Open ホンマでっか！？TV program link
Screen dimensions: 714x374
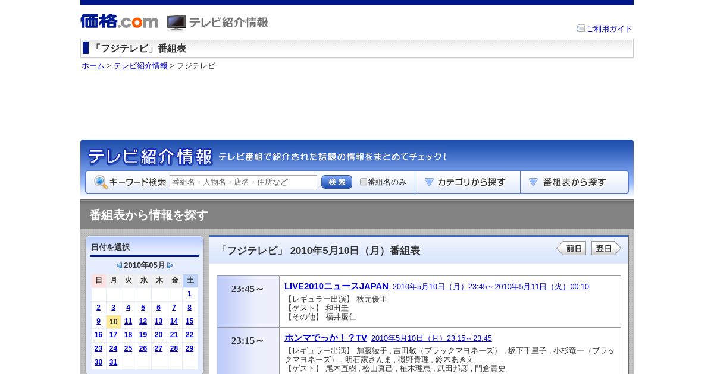pos(325,338)
